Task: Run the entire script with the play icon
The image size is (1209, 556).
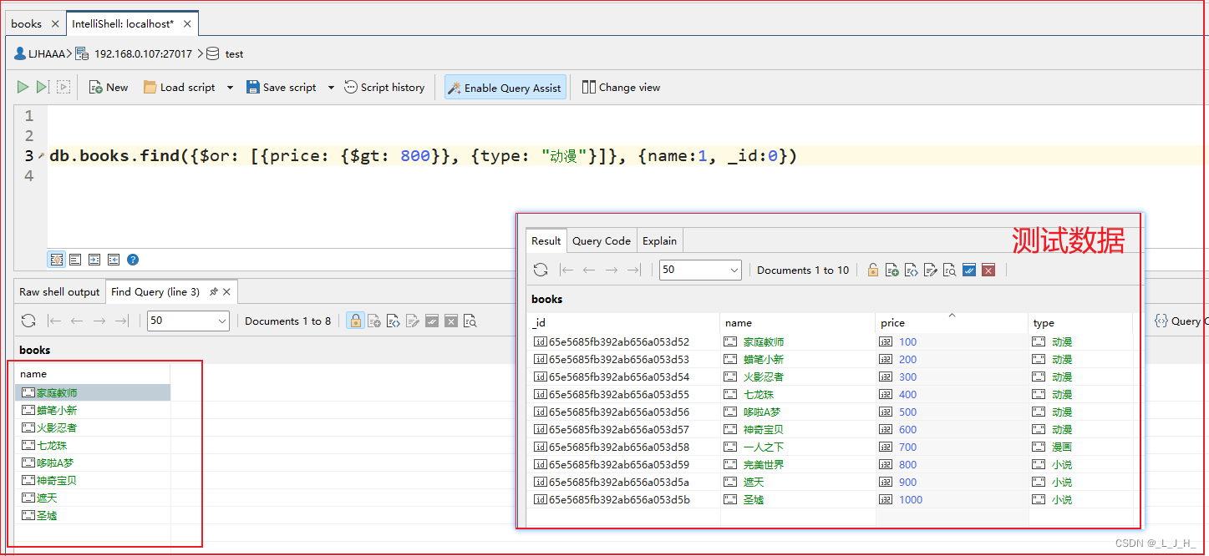Action: point(23,87)
